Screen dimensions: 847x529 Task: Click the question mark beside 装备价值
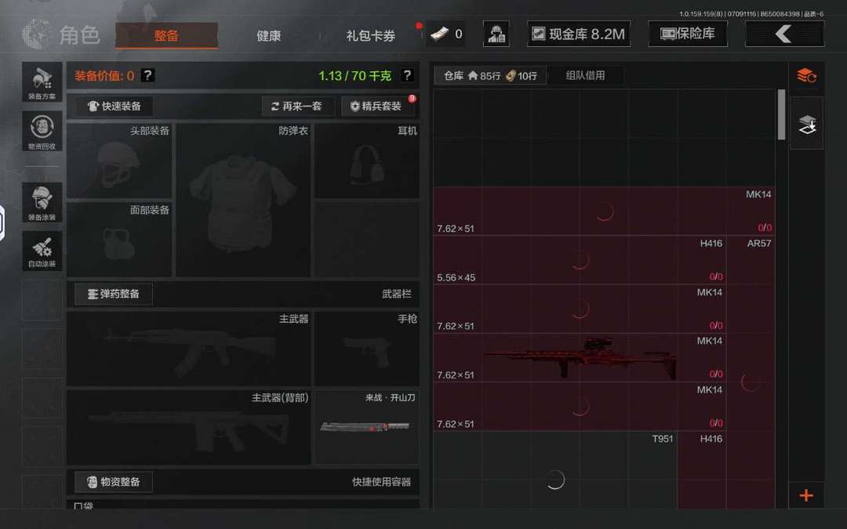point(147,75)
